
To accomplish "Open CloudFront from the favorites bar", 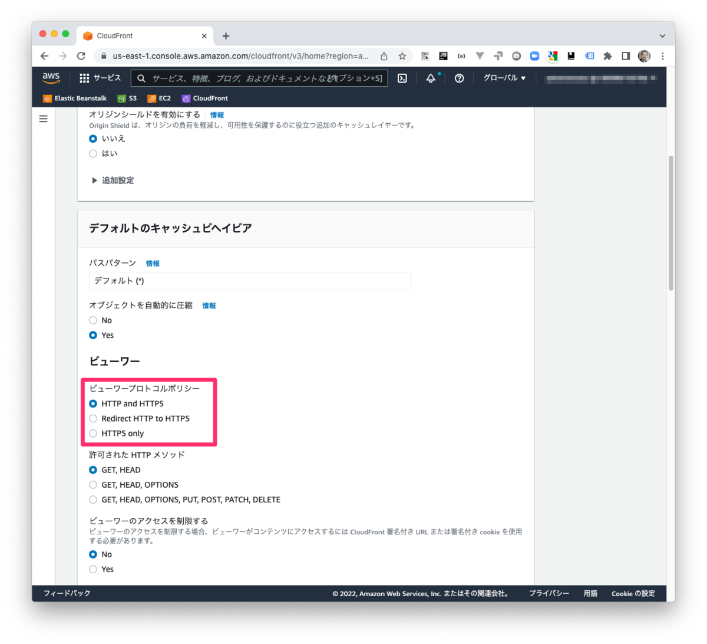I will tap(204, 98).
